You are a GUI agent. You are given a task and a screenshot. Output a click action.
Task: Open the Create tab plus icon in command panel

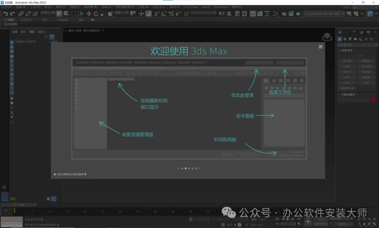coord(340,32)
